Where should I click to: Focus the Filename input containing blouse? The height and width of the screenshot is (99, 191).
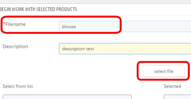point(125,26)
